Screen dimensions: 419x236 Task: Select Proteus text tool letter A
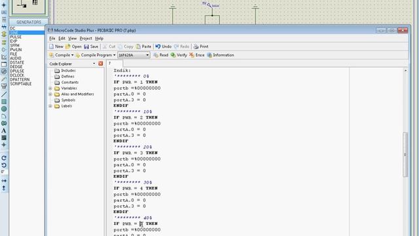coord(4,130)
